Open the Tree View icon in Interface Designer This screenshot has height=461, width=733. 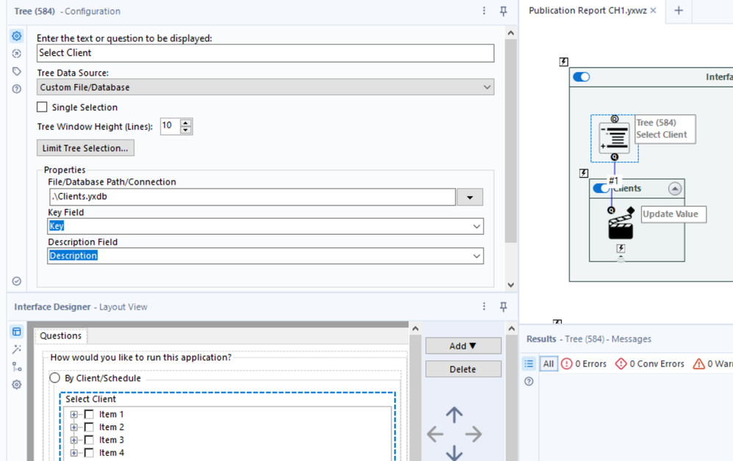[16, 366]
